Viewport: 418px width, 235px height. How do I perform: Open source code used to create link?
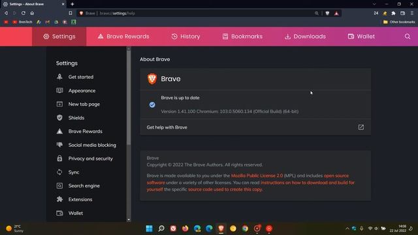tap(225, 189)
